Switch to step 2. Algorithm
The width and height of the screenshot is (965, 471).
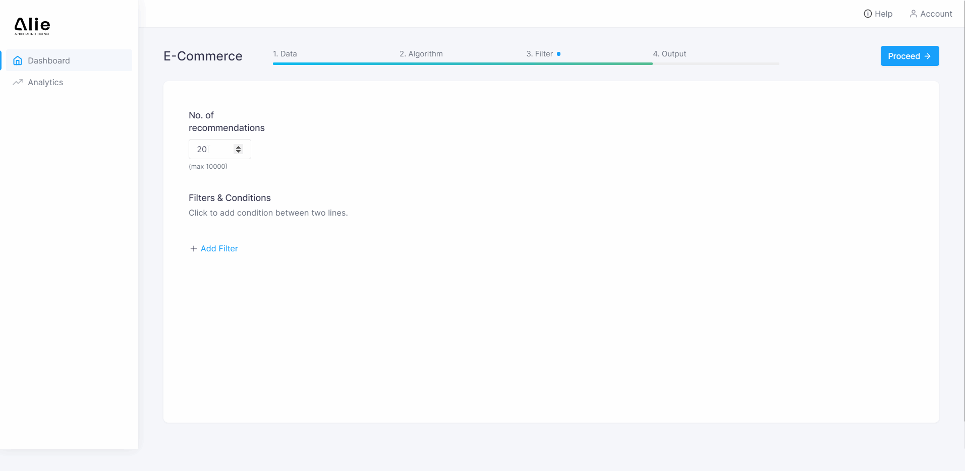point(421,54)
